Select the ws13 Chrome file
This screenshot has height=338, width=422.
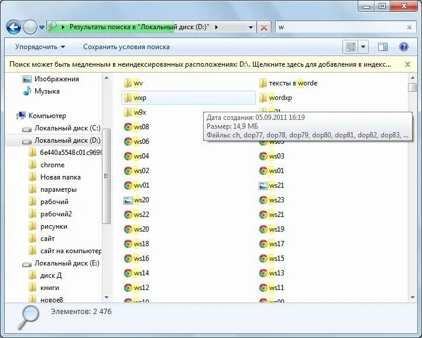coord(272,273)
